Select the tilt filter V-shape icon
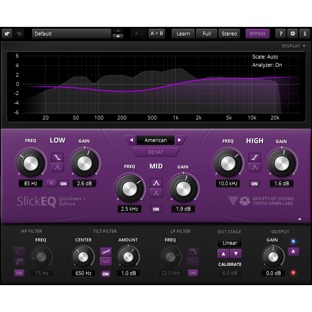The width and height of the screenshot is (312, 312). [x=106, y=262]
